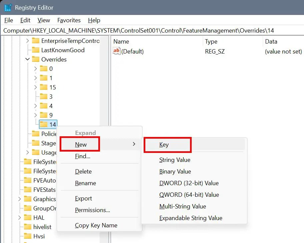
Task: Select Delete in context menu
Action: point(99,172)
